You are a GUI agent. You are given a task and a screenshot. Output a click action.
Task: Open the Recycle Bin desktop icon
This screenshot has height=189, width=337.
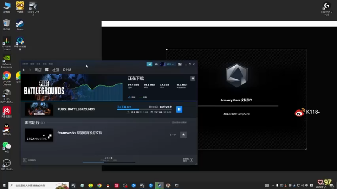(6, 25)
